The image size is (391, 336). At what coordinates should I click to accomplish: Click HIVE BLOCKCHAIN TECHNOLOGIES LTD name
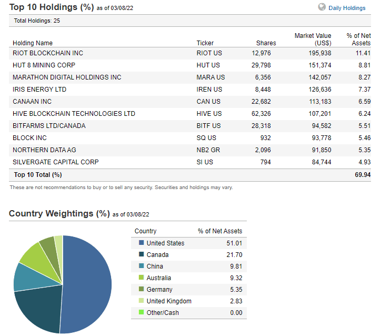pos(74,114)
